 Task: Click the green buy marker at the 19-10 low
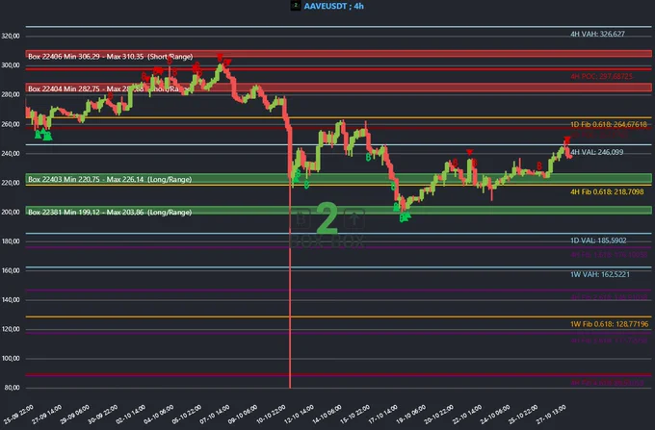pyautogui.click(x=405, y=216)
